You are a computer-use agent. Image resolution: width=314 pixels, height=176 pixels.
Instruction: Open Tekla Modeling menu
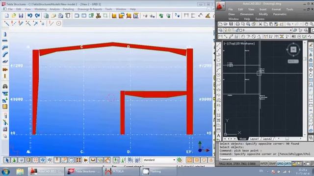pos(40,9)
